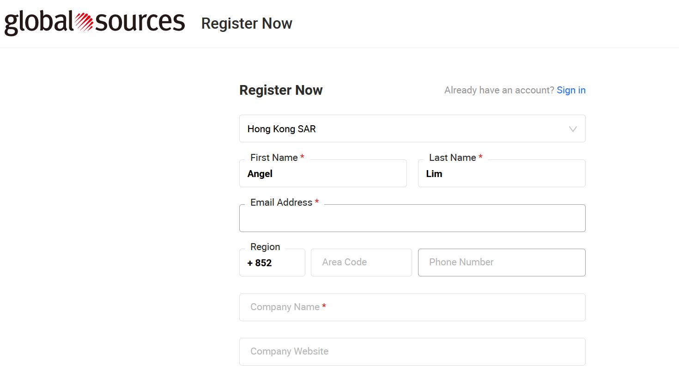Viewport: 679px width, 373px height.
Task: Follow the Sign in link
Action: [571, 90]
